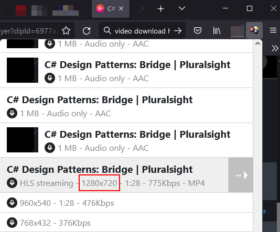The image size is (280, 232).
Task: Open the Library bookshelf icon
Action: click(x=217, y=30)
